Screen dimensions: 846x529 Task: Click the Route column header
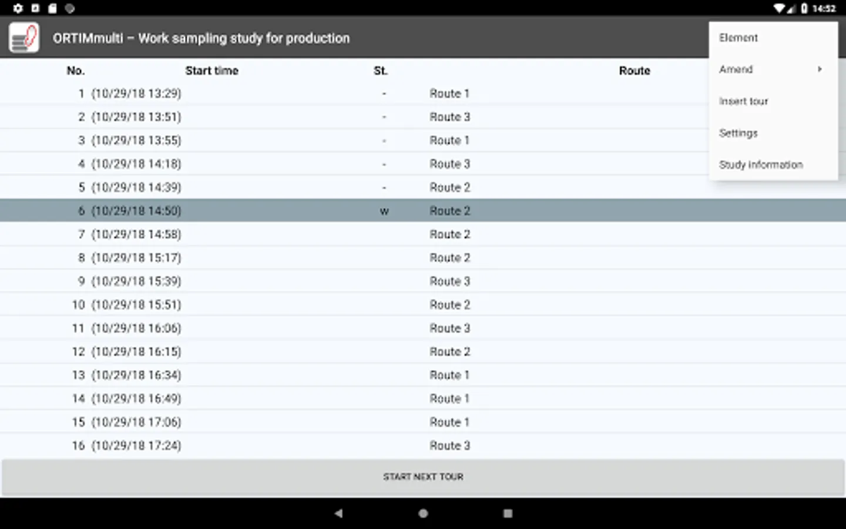click(x=634, y=71)
